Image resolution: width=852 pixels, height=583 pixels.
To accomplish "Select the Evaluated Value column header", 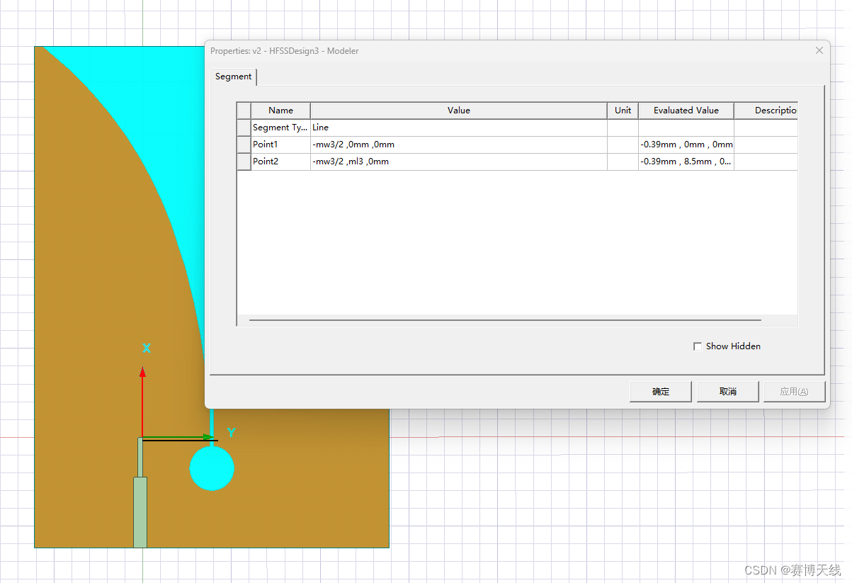I will pyautogui.click(x=686, y=111).
